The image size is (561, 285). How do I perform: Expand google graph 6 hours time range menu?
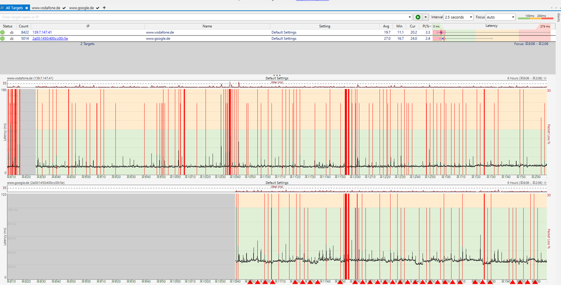tap(545, 183)
